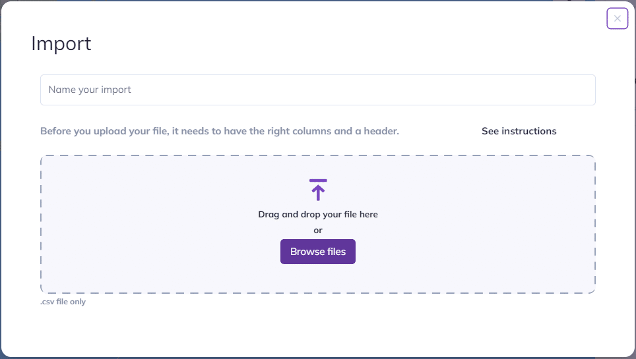Open the See instructions link

click(519, 131)
